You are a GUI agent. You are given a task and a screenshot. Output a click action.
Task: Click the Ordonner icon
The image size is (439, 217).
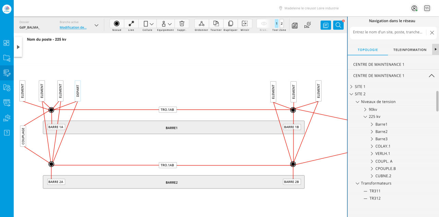pos(202,24)
